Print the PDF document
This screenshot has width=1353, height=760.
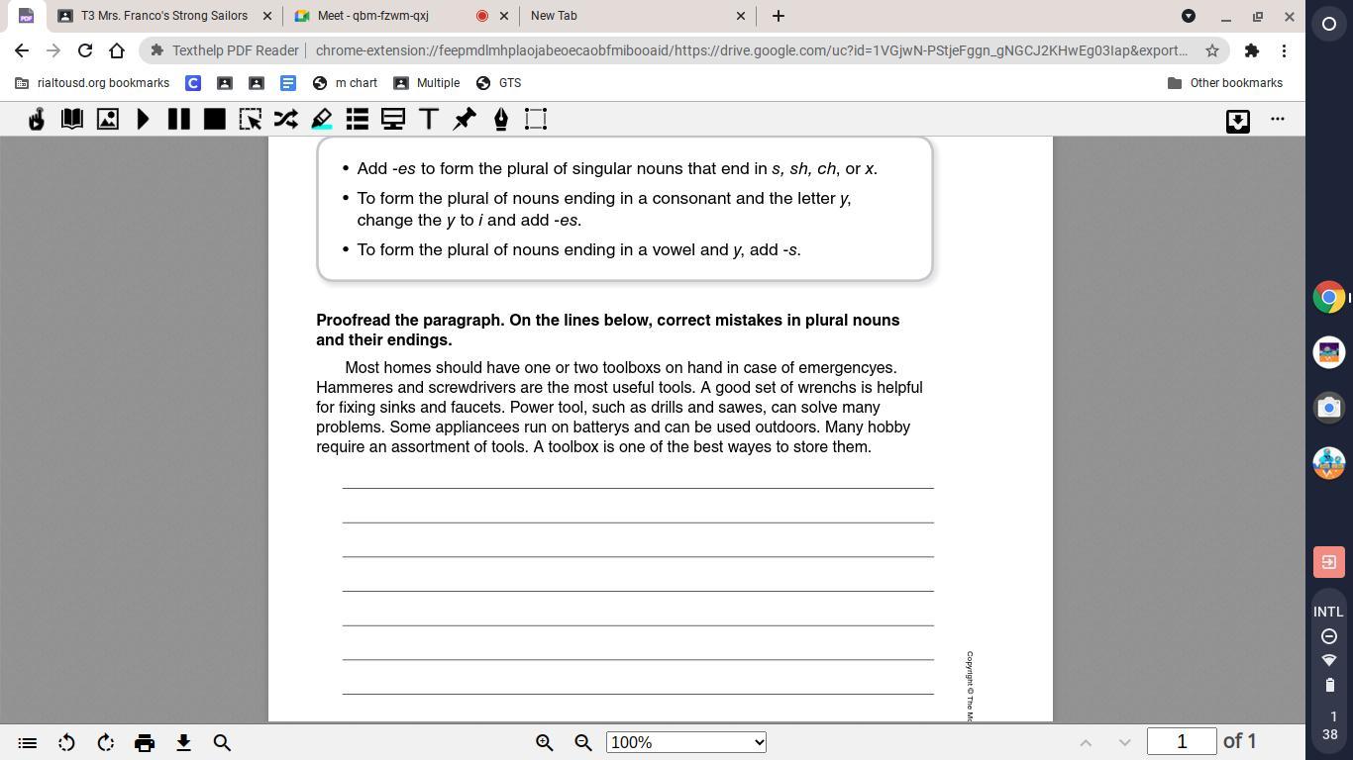click(145, 742)
